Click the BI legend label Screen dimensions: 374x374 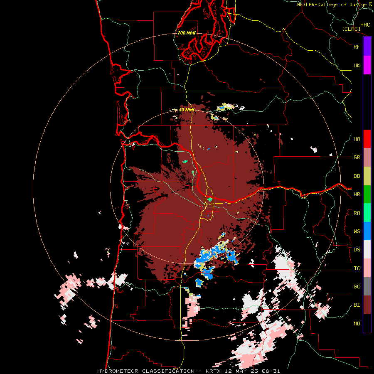point(357,305)
